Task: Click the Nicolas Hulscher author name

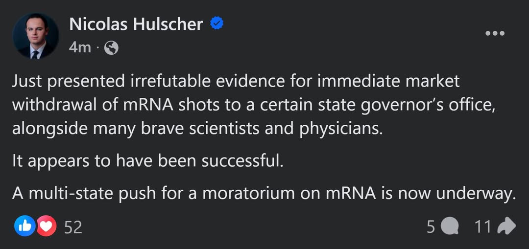Action: click(x=136, y=24)
